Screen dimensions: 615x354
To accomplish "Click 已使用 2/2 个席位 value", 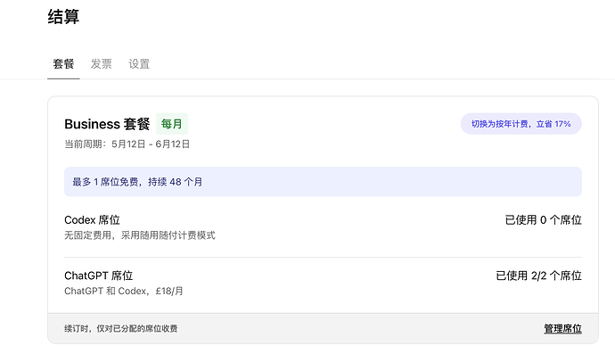I will click(x=538, y=276).
